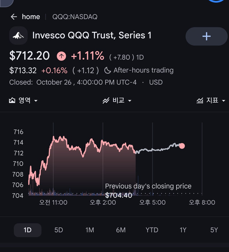Open the 영역 chart type dropdown

coord(23,101)
